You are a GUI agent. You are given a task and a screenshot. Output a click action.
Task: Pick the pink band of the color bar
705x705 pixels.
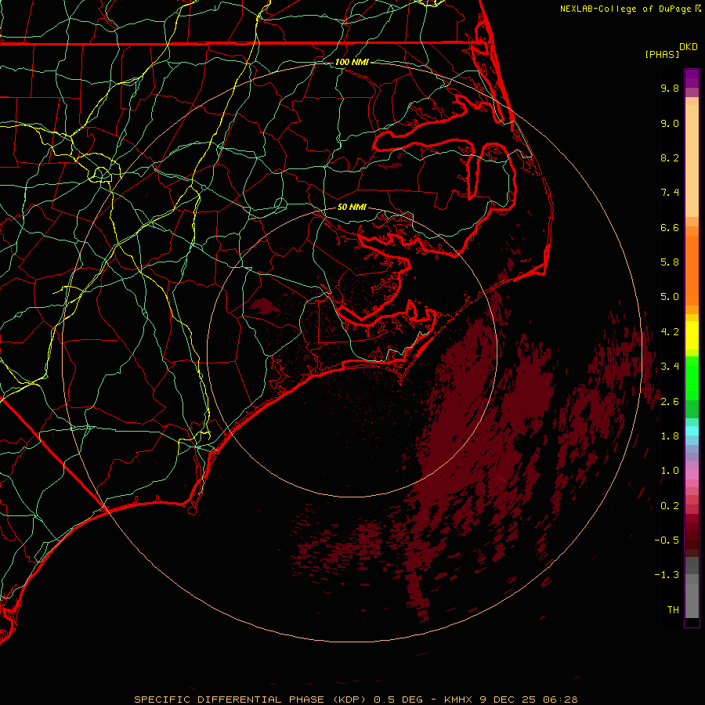(692, 475)
